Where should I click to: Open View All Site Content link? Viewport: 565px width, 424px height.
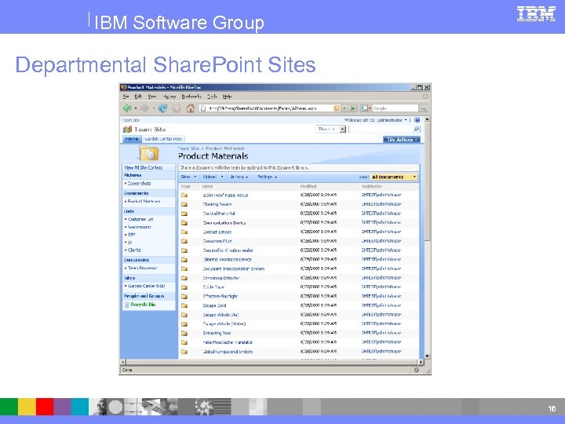[x=144, y=168]
